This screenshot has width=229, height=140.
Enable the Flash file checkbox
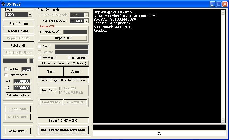(39, 46)
